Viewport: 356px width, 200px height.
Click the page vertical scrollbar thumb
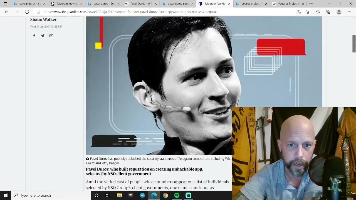coord(354,44)
